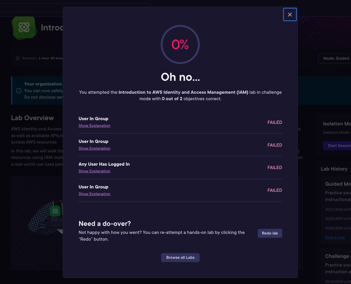
Task: Click the green lab logo icon beside the title
Action: 24,28
